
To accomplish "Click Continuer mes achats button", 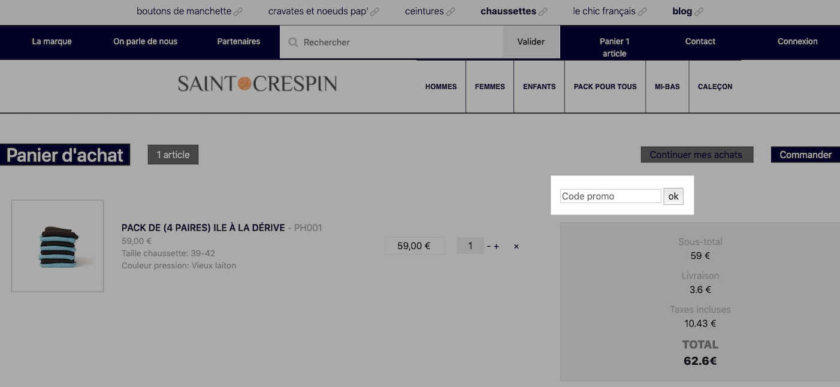I will tap(697, 155).
